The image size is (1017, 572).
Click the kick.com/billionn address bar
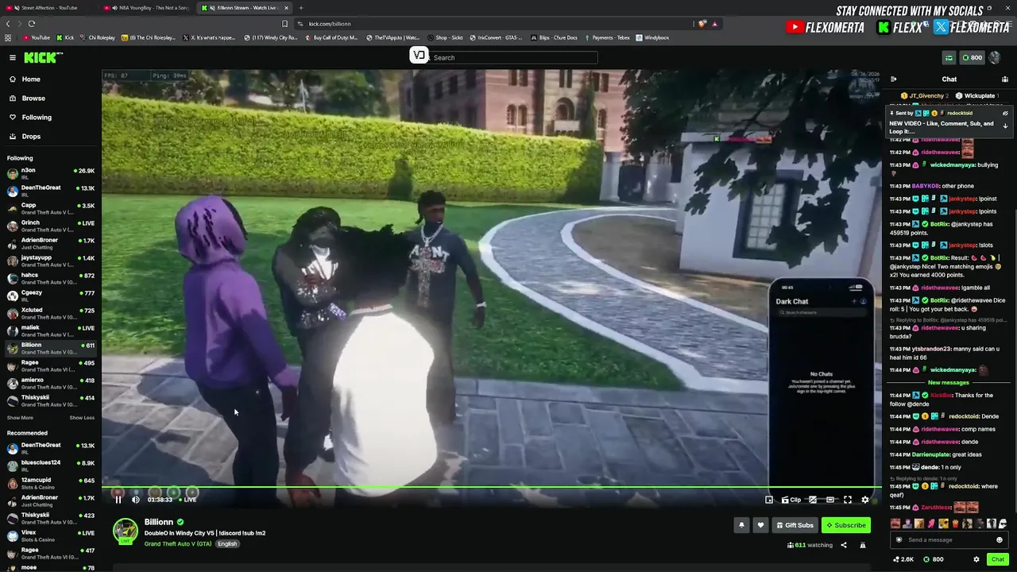coord(493,24)
